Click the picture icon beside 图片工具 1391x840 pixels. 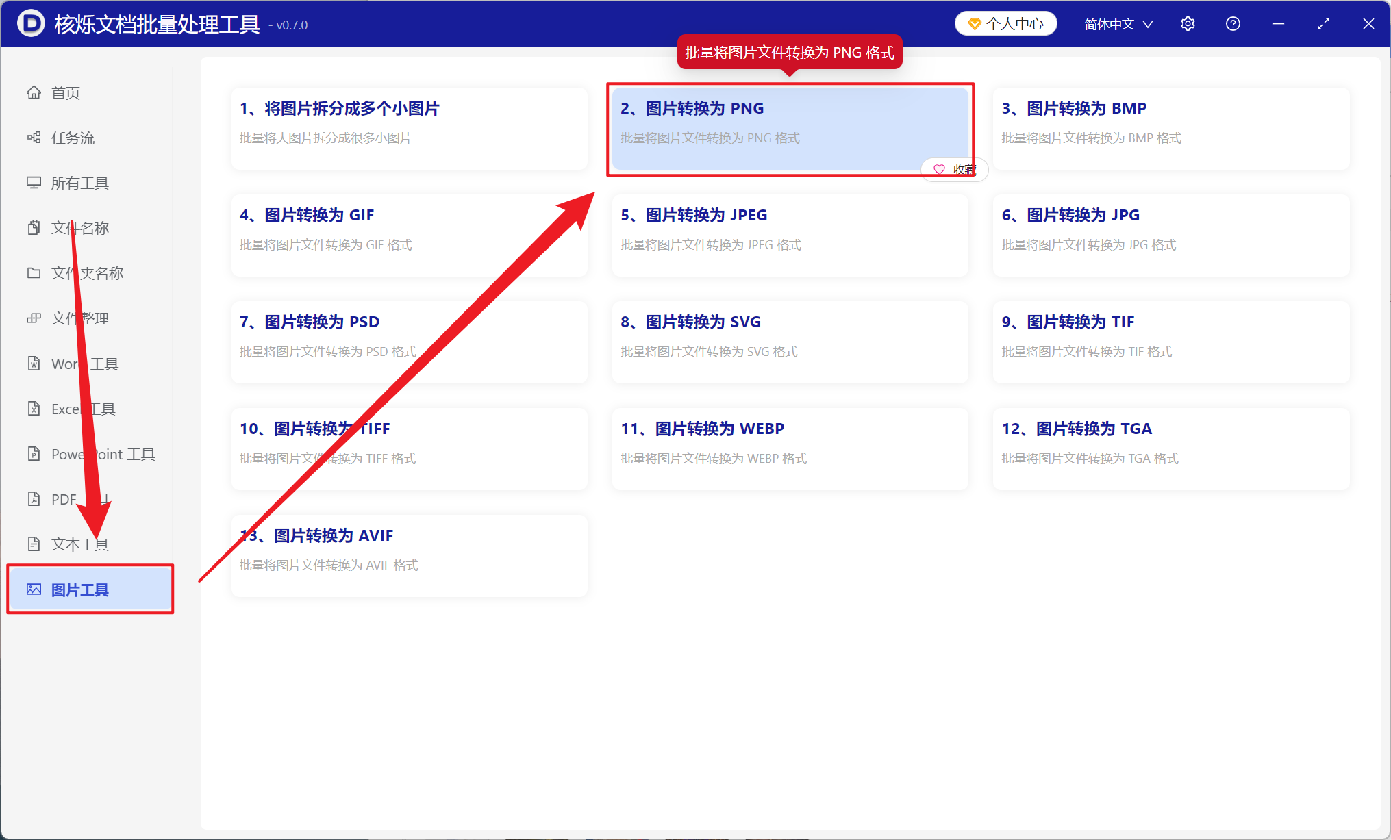(34, 589)
